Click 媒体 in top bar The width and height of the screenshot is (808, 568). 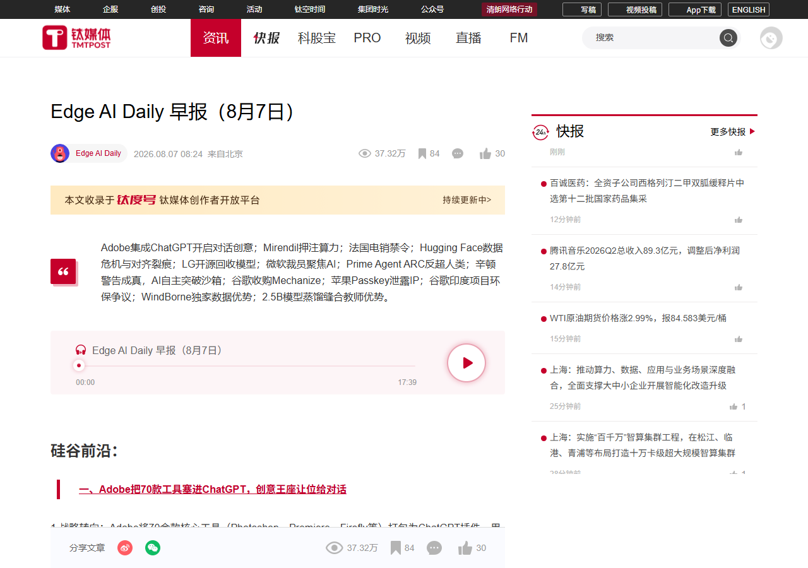click(62, 9)
